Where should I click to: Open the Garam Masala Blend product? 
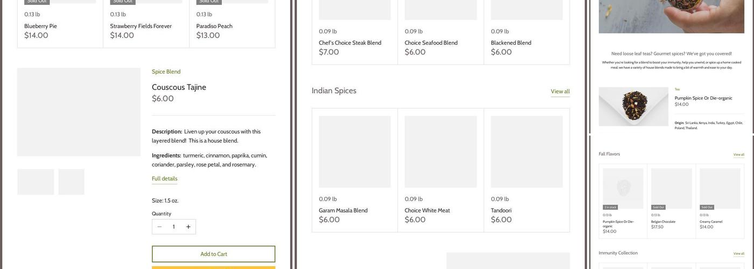point(343,210)
